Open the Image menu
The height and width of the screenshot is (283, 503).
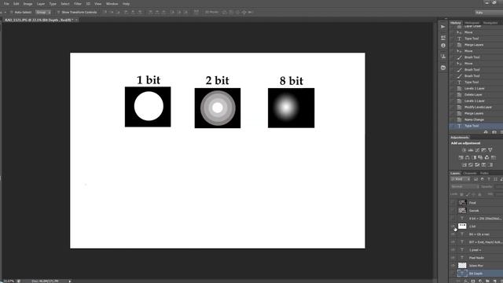click(28, 4)
